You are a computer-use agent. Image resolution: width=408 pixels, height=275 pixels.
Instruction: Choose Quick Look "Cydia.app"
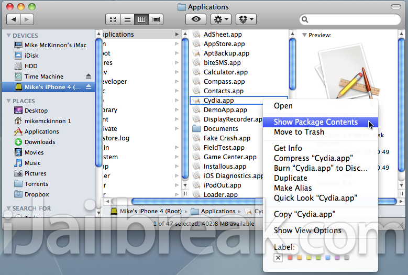click(x=321, y=198)
